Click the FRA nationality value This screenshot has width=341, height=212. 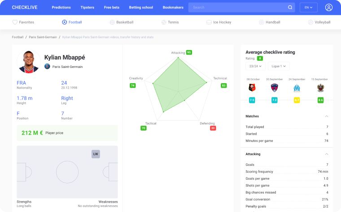[22, 83]
